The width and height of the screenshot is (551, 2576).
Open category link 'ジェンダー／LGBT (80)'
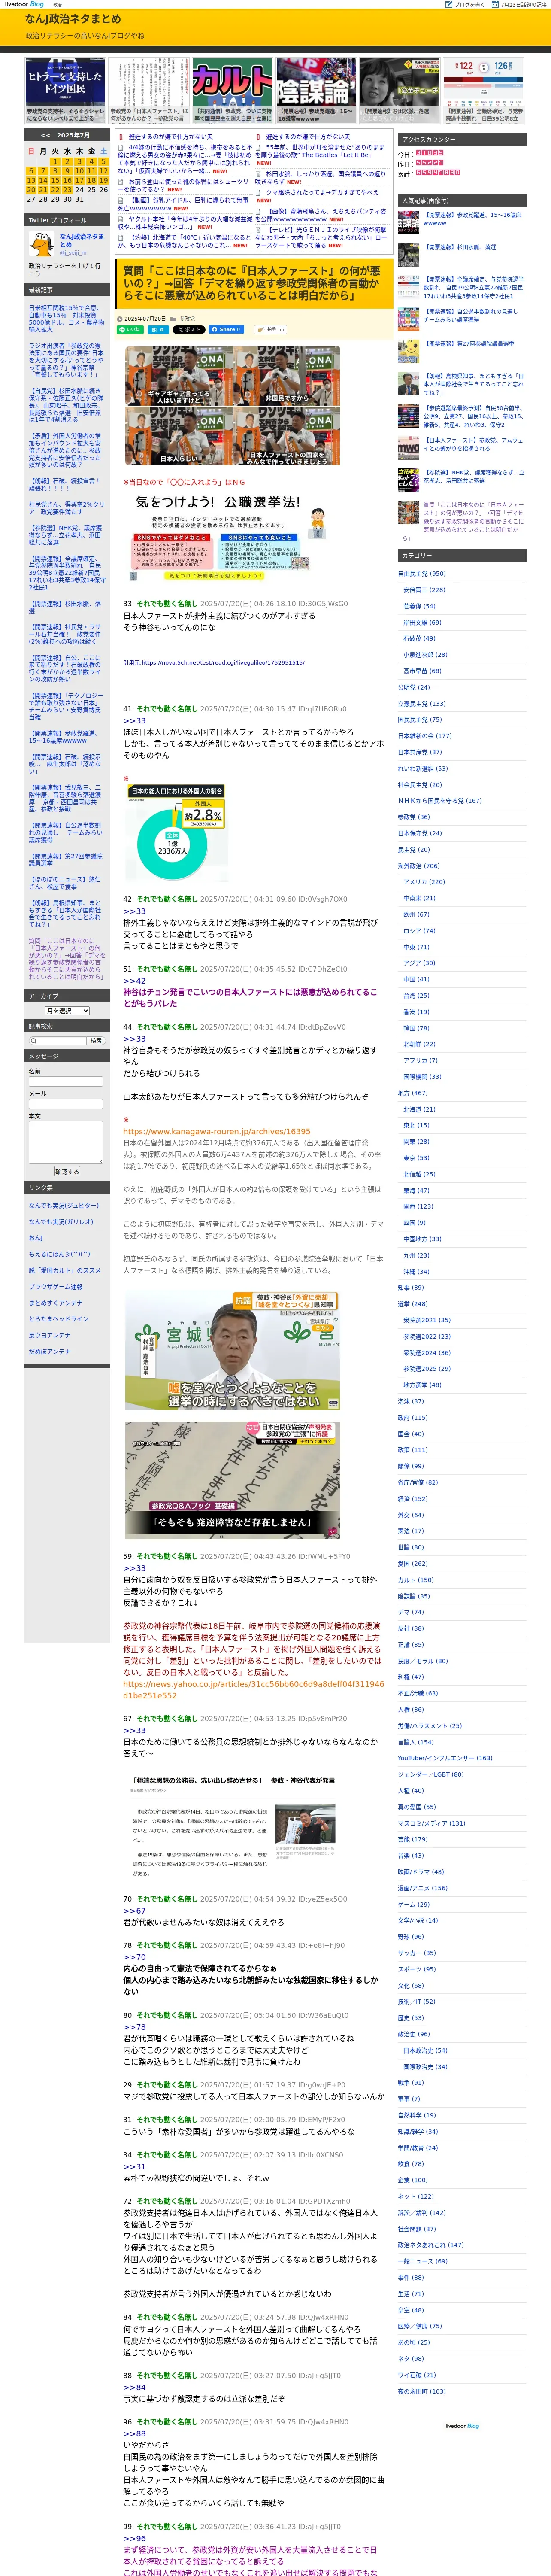coord(431,1774)
